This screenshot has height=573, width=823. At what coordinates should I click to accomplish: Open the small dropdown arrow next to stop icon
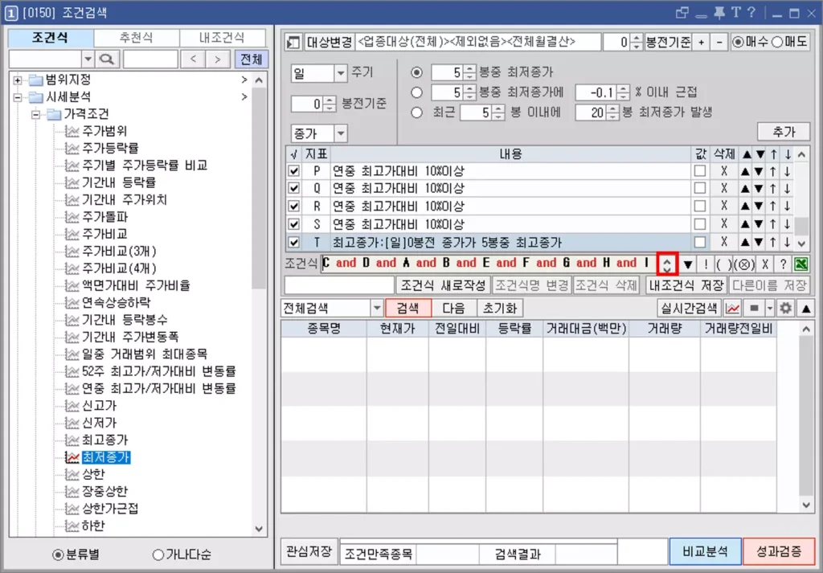[x=769, y=309]
